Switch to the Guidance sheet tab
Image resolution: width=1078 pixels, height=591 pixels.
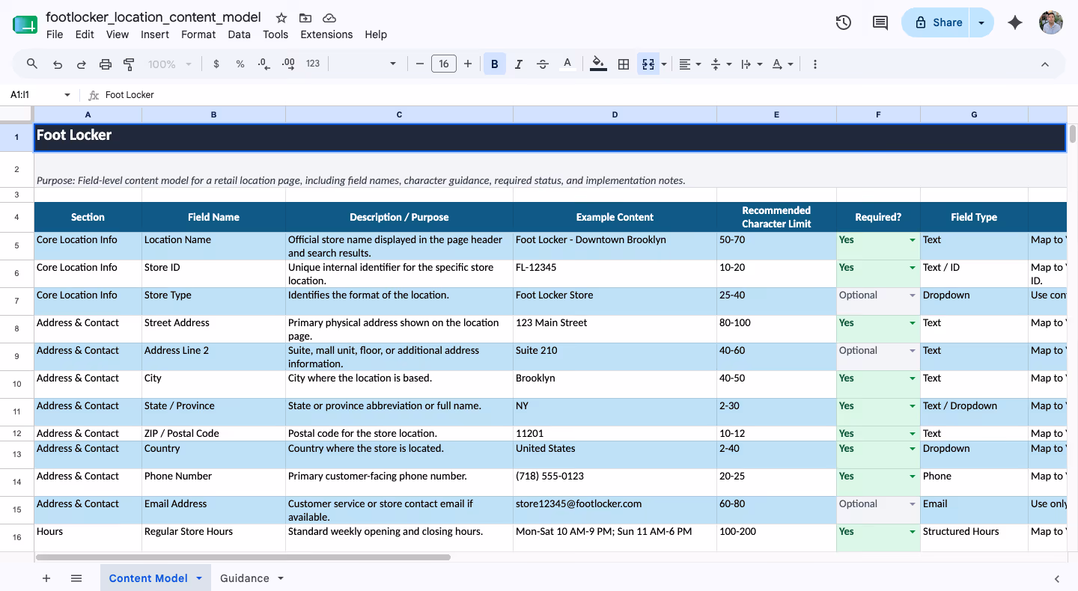[245, 578]
